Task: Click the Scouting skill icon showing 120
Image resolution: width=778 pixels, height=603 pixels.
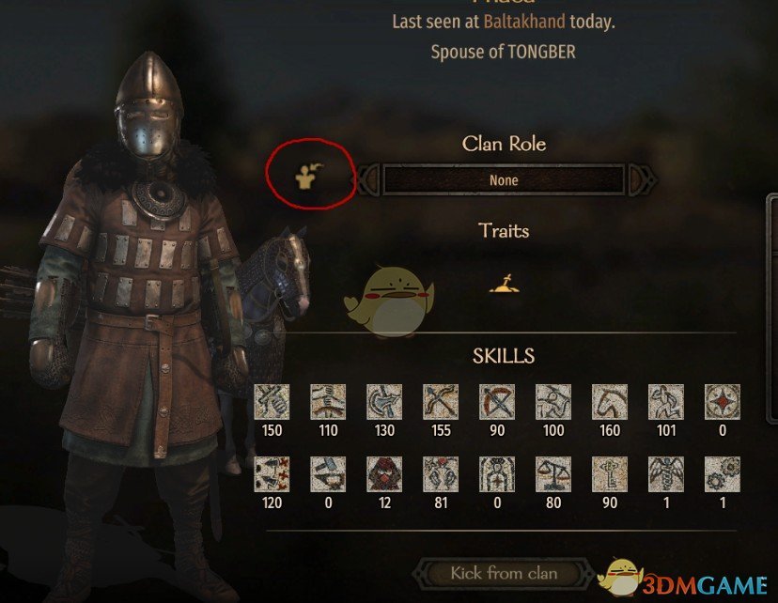Action: coord(272,474)
